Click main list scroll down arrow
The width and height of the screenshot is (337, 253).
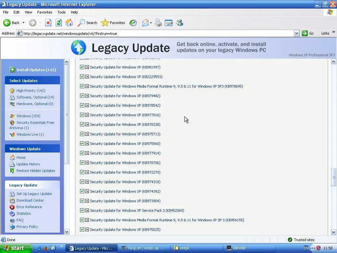(x=334, y=232)
